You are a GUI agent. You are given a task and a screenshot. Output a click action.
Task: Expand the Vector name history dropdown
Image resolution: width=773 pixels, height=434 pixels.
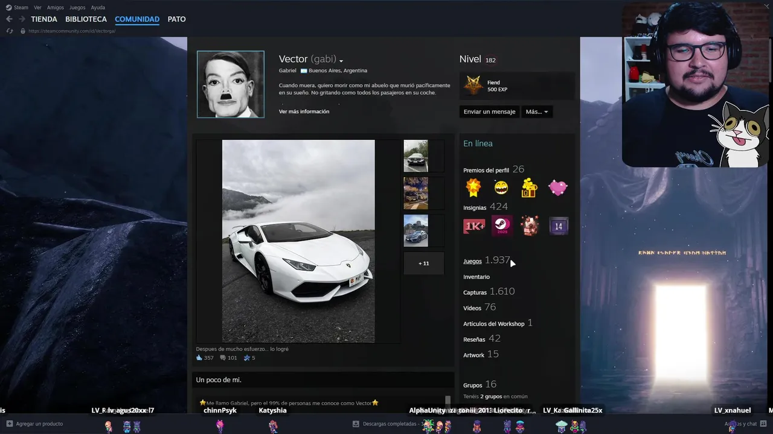(341, 61)
